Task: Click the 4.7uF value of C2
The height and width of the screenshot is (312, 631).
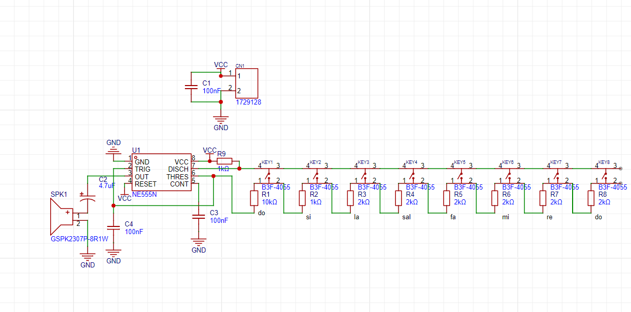Action: [x=107, y=186]
